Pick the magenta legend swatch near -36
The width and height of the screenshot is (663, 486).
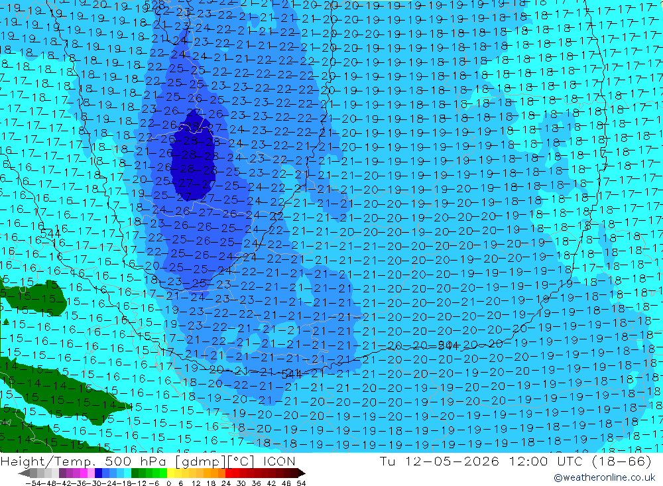click(x=84, y=473)
